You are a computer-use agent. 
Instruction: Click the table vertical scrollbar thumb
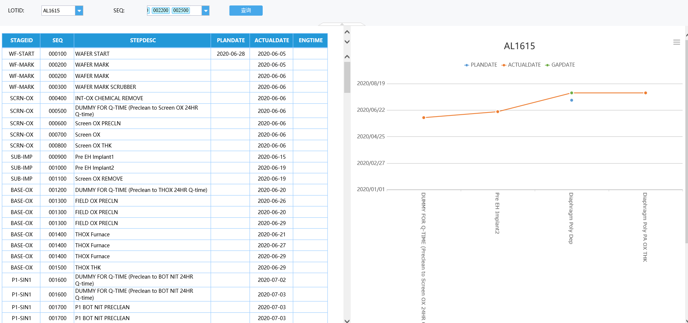point(347,77)
